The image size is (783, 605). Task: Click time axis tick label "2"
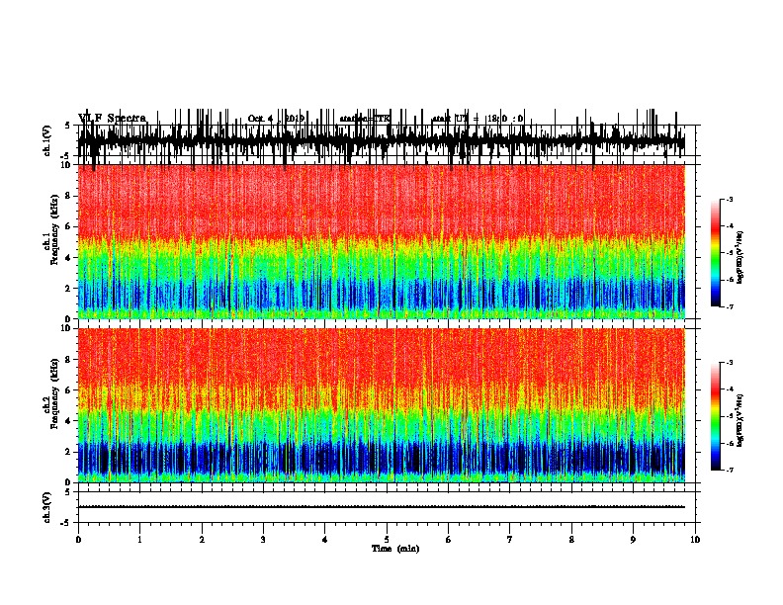point(202,540)
